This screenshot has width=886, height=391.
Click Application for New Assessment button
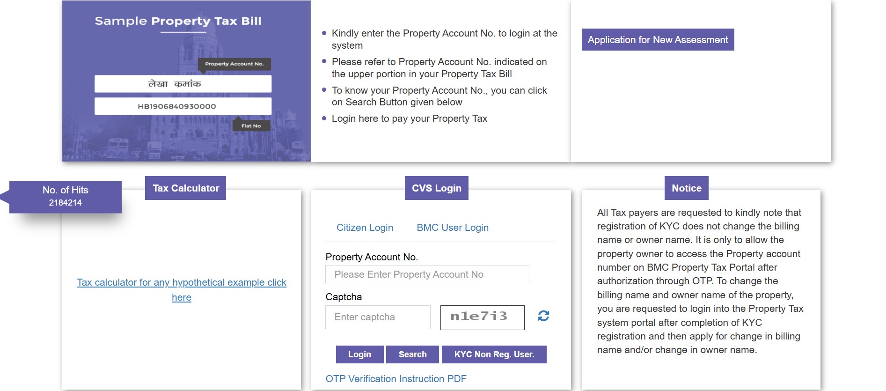(658, 40)
